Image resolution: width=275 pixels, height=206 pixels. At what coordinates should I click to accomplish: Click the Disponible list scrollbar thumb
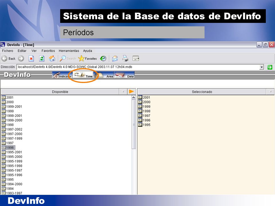[x=134, y=124]
